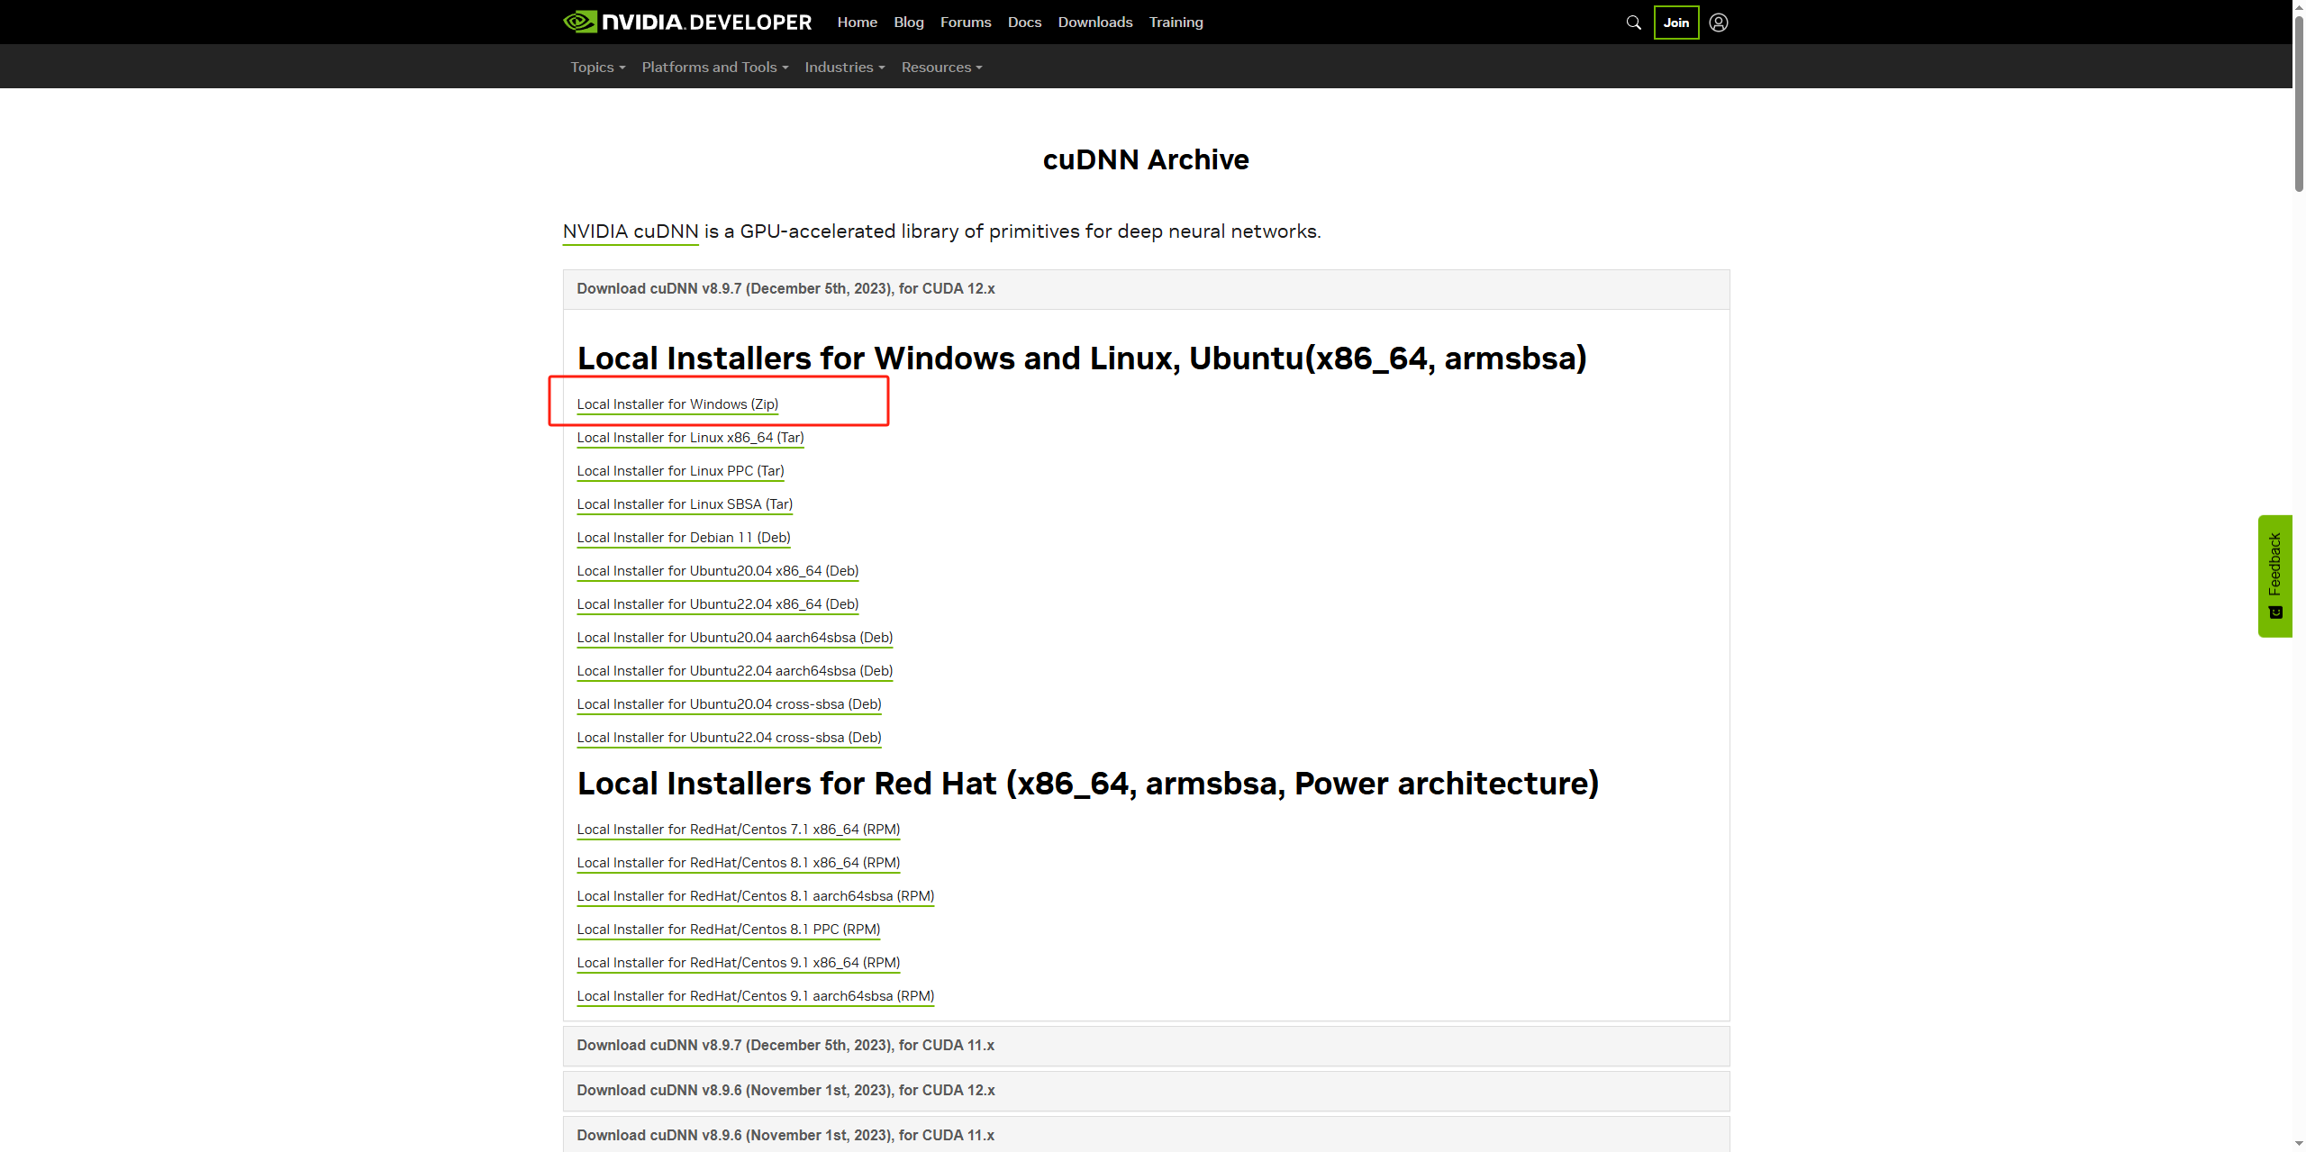Download RedHat/Centos 8.1 x86_64 (RPM) installer
Image resolution: width=2306 pixels, height=1152 pixels.
pyautogui.click(x=739, y=863)
